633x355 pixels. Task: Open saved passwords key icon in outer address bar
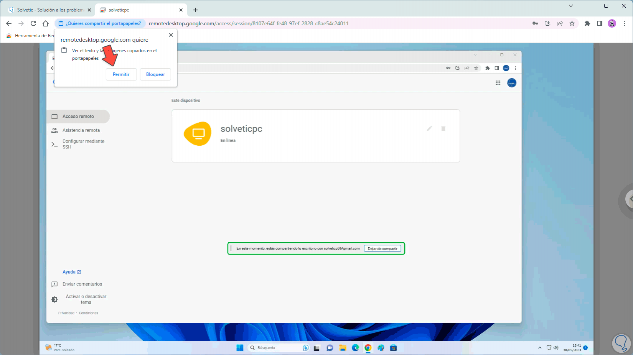tap(535, 23)
